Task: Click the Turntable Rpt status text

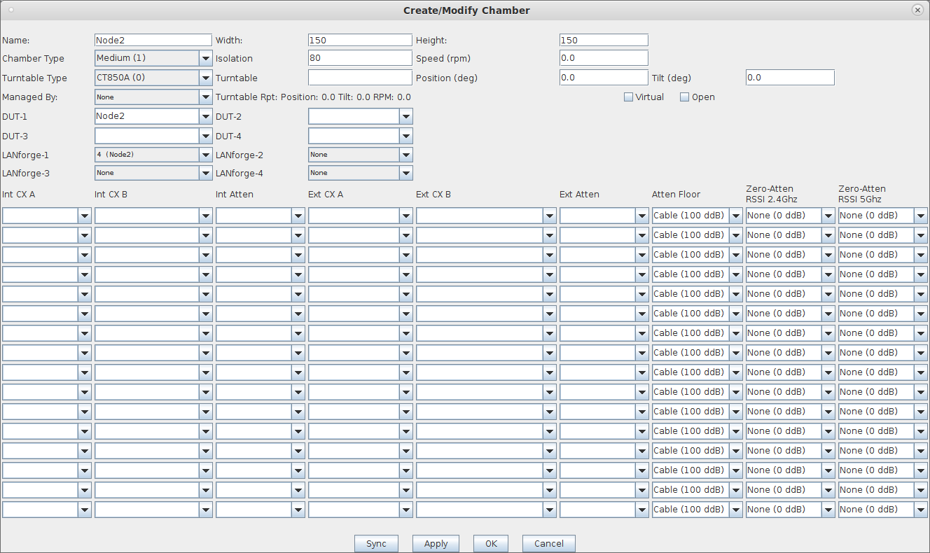Action: 313,97
